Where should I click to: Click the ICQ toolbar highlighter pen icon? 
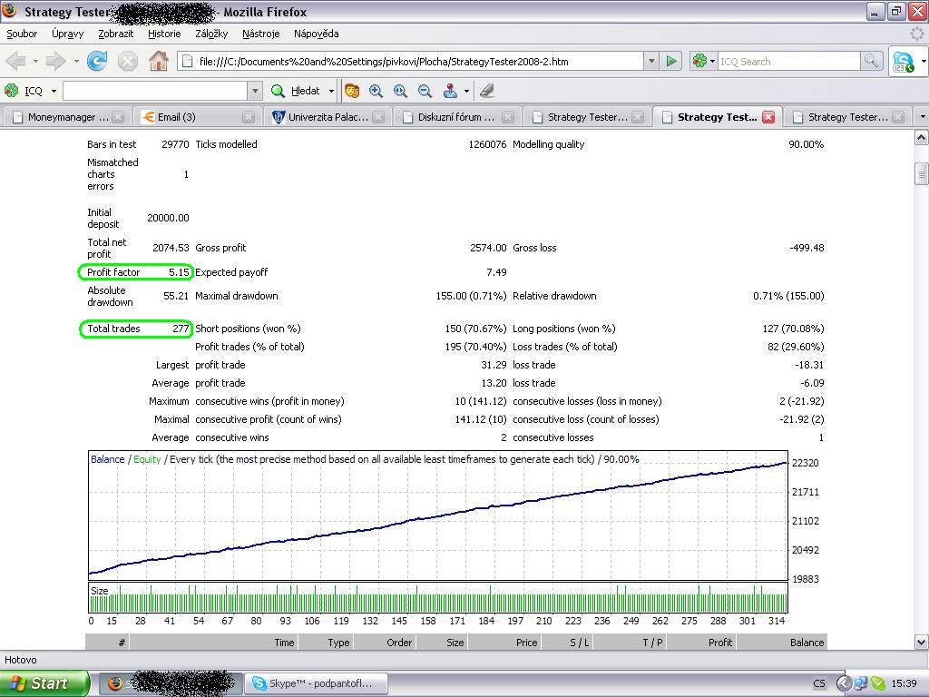[x=487, y=91]
